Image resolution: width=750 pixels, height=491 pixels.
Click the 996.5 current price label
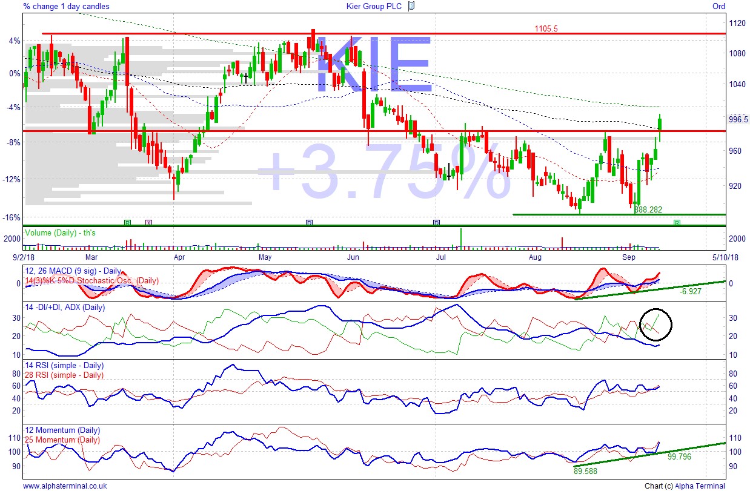738,120
